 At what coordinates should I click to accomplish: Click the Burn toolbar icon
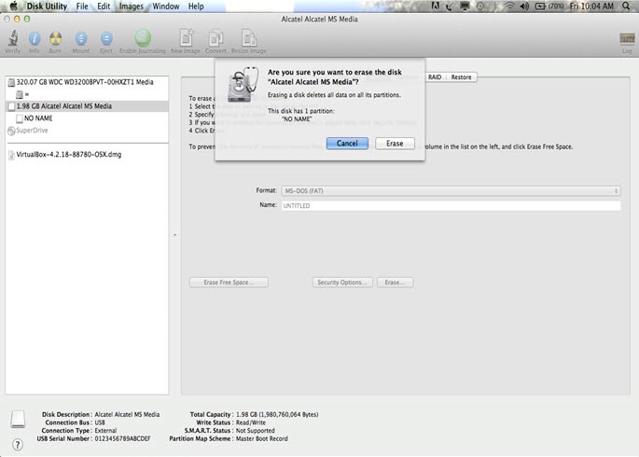55,38
